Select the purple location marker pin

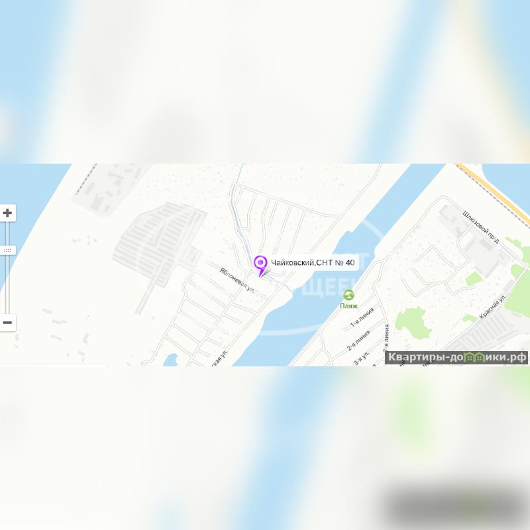260,266
